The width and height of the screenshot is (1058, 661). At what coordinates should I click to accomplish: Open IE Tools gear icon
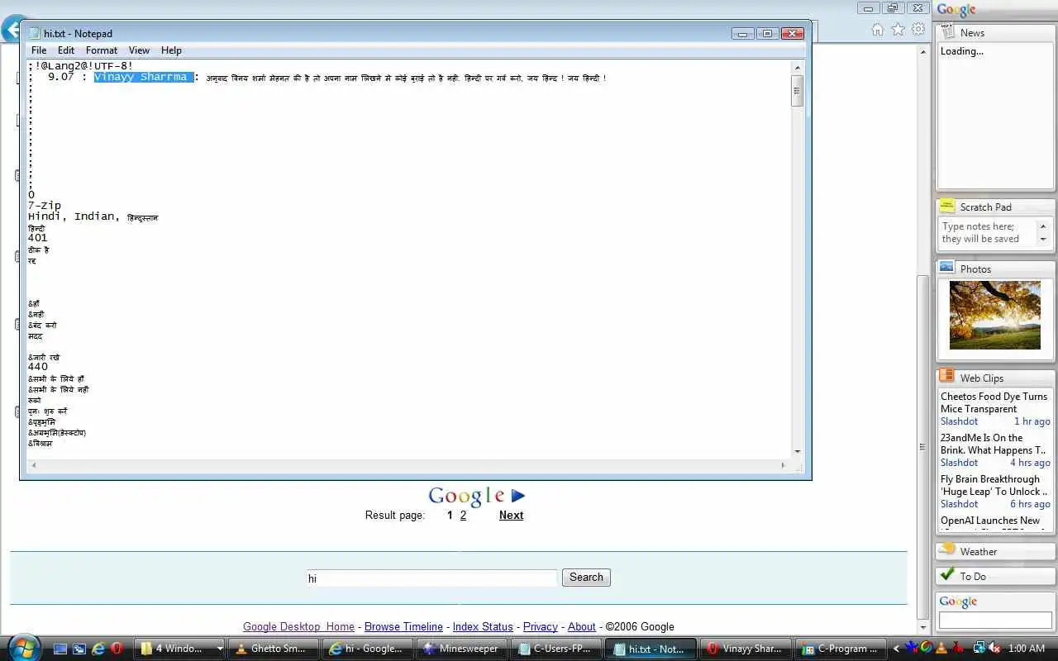[918, 30]
